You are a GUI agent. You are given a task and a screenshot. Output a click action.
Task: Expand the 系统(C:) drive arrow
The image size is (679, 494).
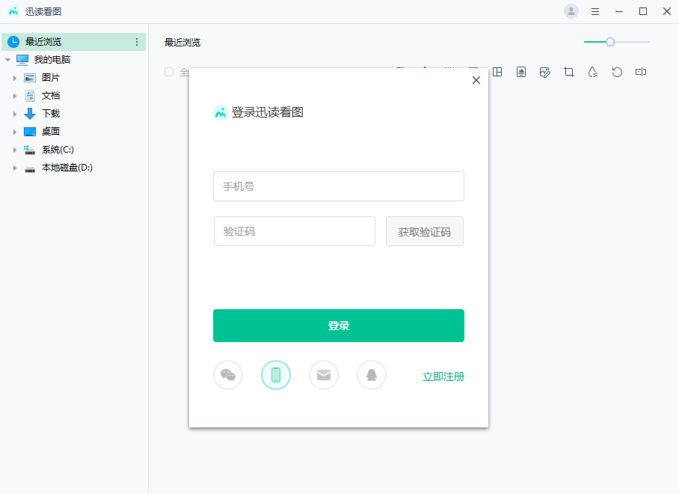(x=15, y=150)
